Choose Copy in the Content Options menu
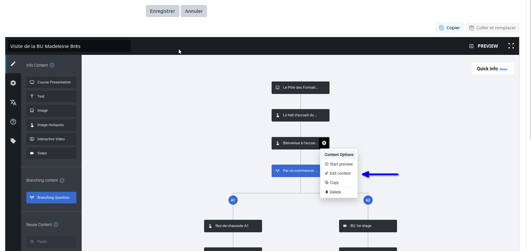The height and width of the screenshot is (251, 531). coord(334,183)
